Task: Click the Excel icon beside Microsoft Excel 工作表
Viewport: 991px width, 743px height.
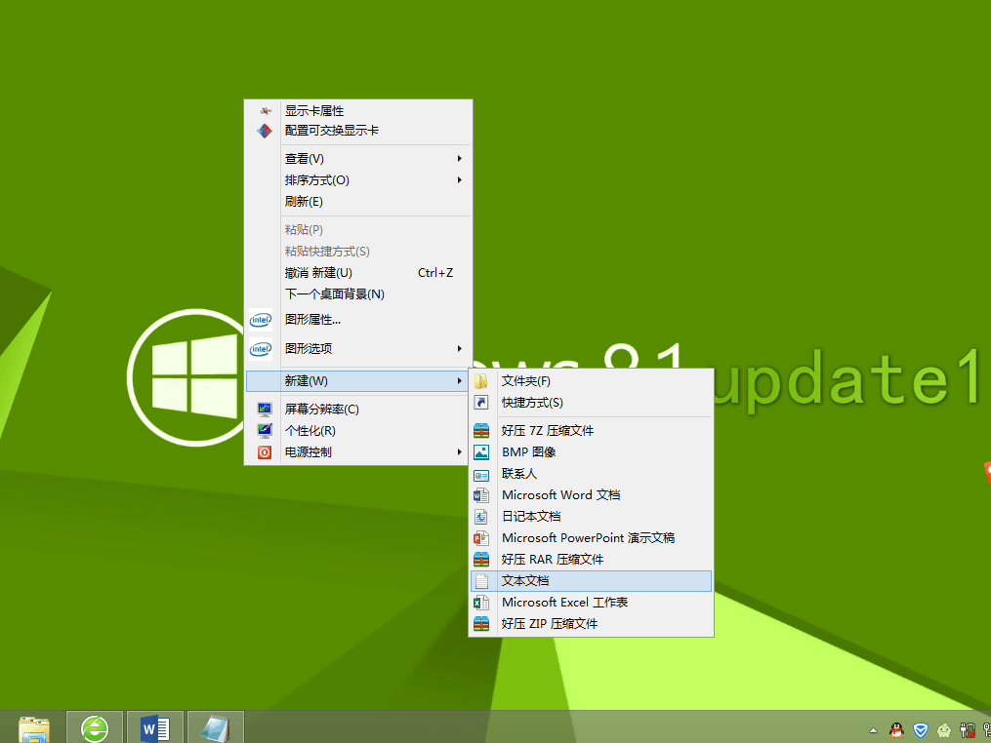Action: point(481,603)
